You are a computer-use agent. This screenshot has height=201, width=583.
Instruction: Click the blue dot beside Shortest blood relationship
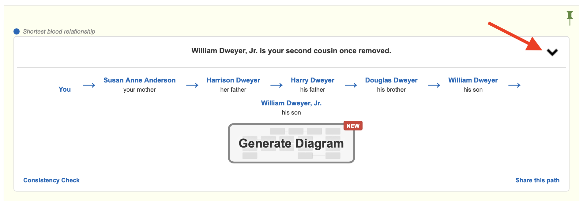[x=17, y=31]
